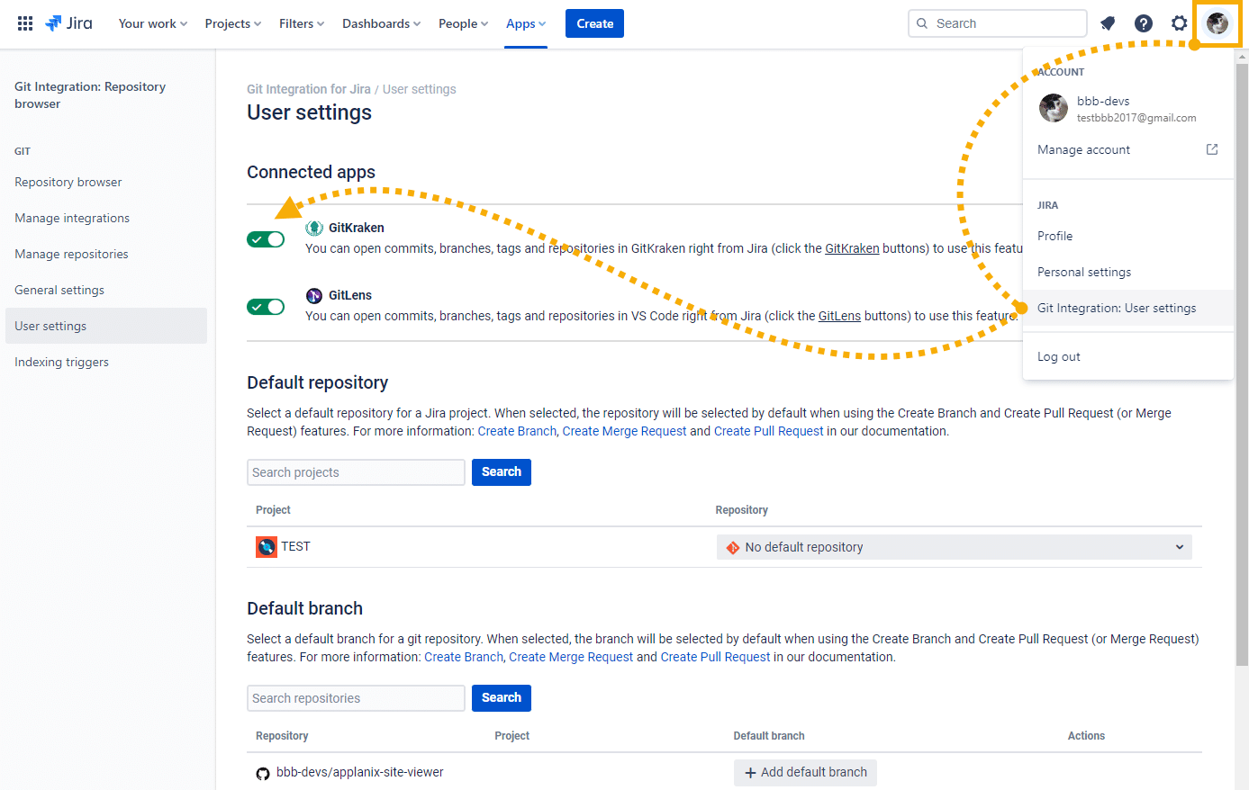Click the blue Create button
The width and height of the screenshot is (1249, 790).
tap(594, 23)
